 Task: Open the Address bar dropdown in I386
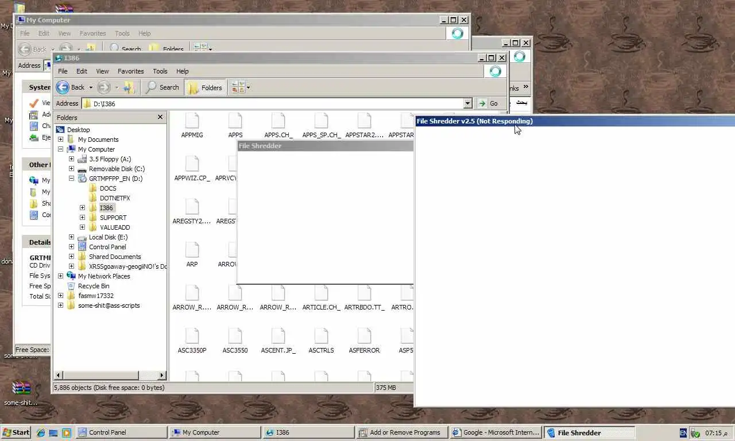click(x=467, y=103)
